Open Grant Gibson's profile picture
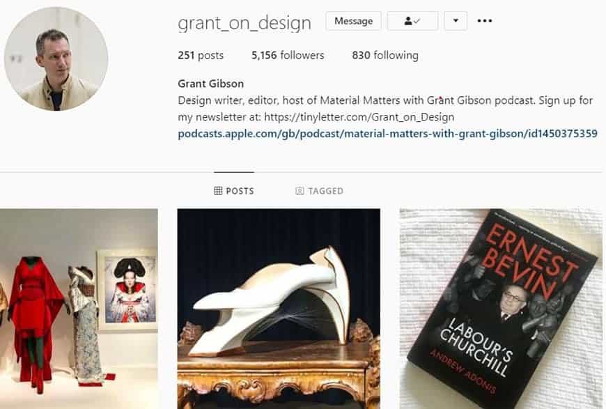The image size is (606, 409). pyautogui.click(x=56, y=59)
